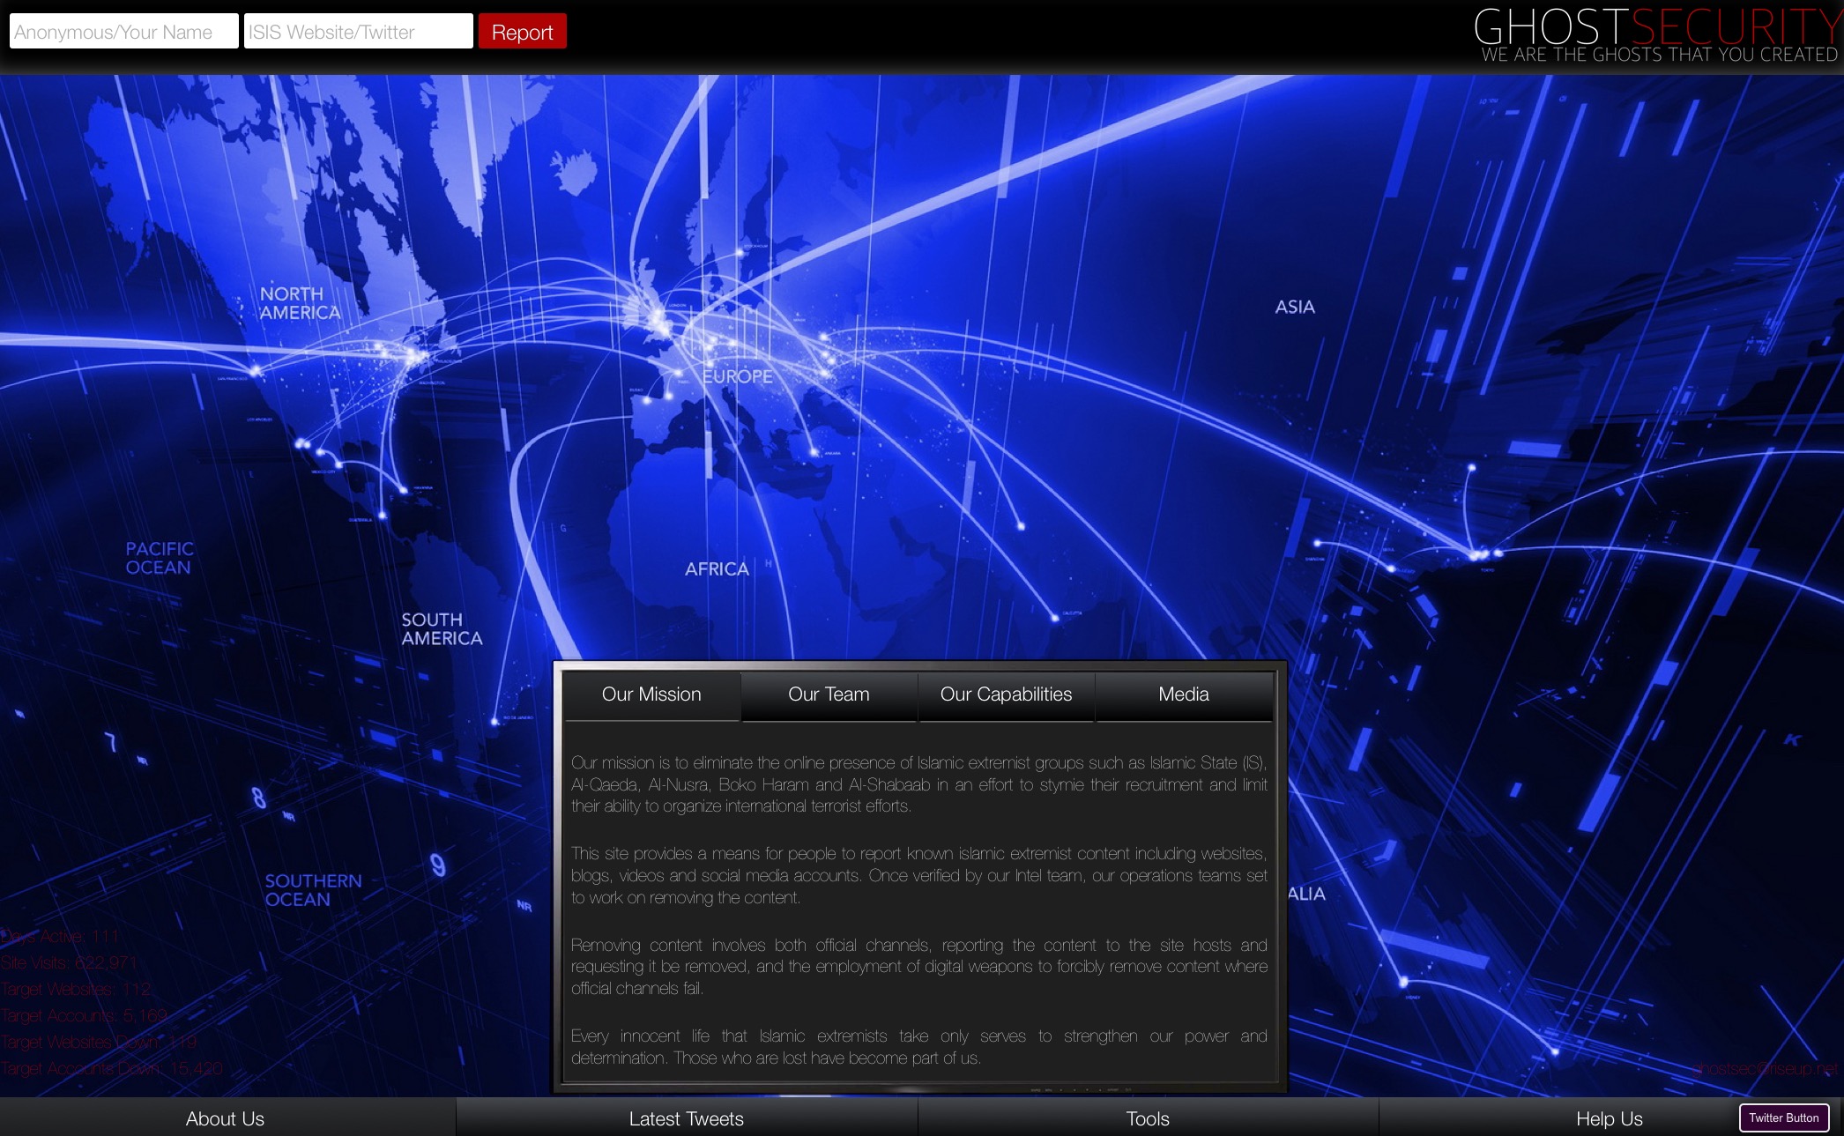This screenshot has height=1136, width=1844.
Task: Open the Media tab
Action: coord(1183,694)
